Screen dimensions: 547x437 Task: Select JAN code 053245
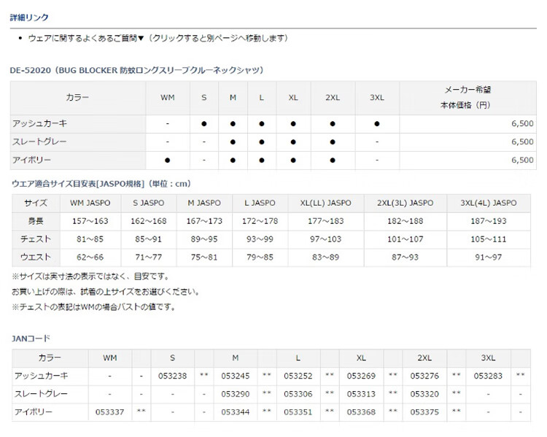tap(236, 376)
